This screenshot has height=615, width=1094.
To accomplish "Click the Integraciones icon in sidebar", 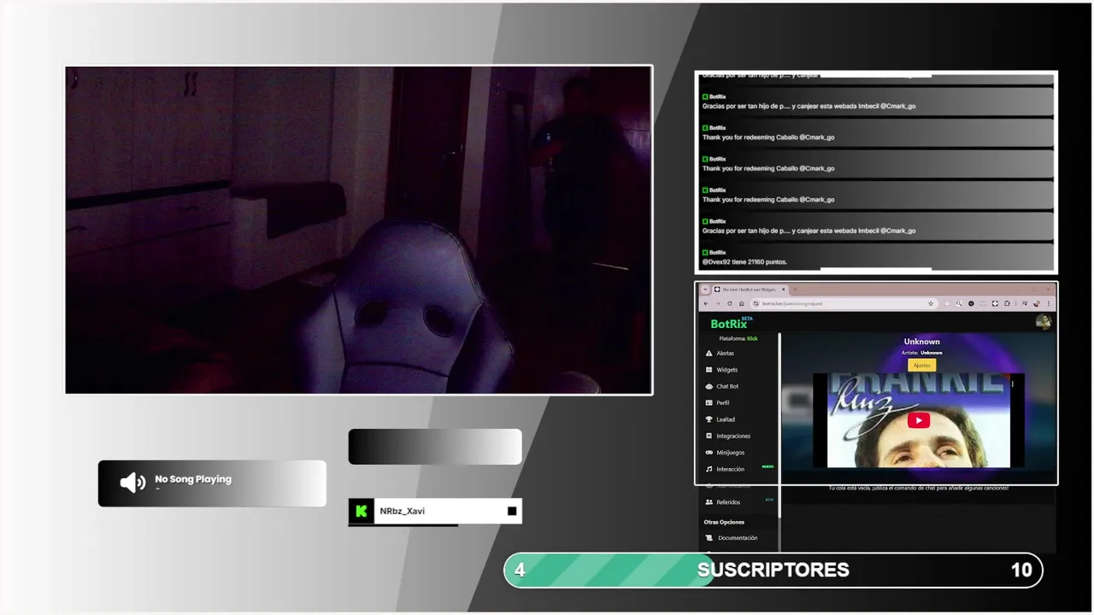I will coord(709,436).
